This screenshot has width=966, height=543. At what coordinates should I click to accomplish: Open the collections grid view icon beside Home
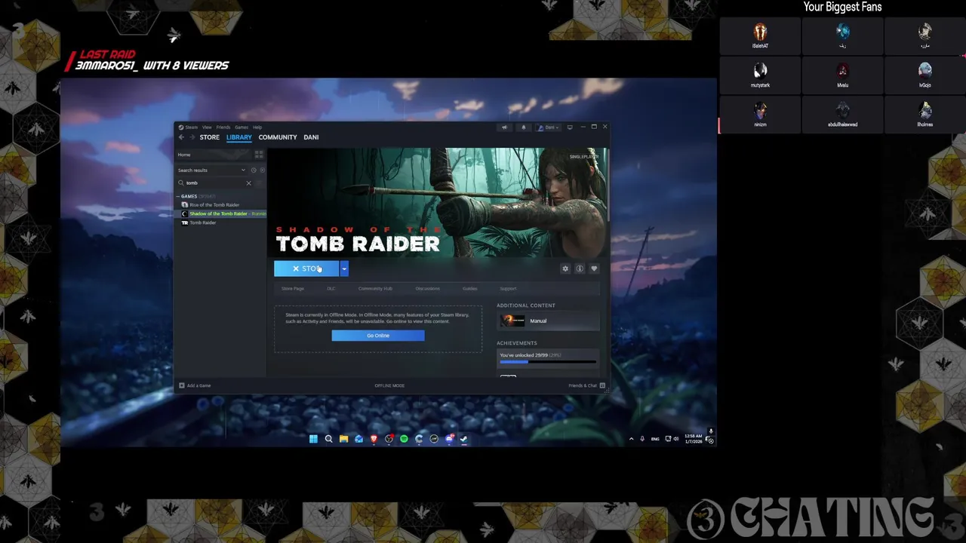point(259,155)
